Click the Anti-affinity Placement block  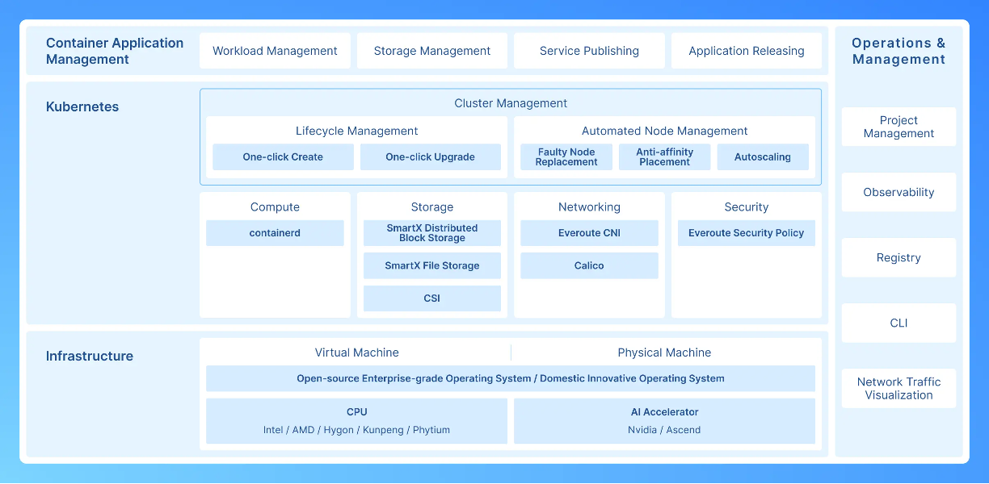coord(664,157)
